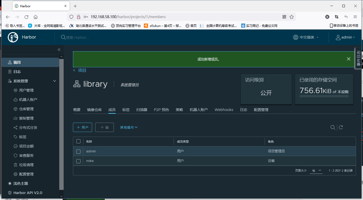The image size is (363, 200).
Task: Open the language globe icon
Action: click(x=296, y=37)
